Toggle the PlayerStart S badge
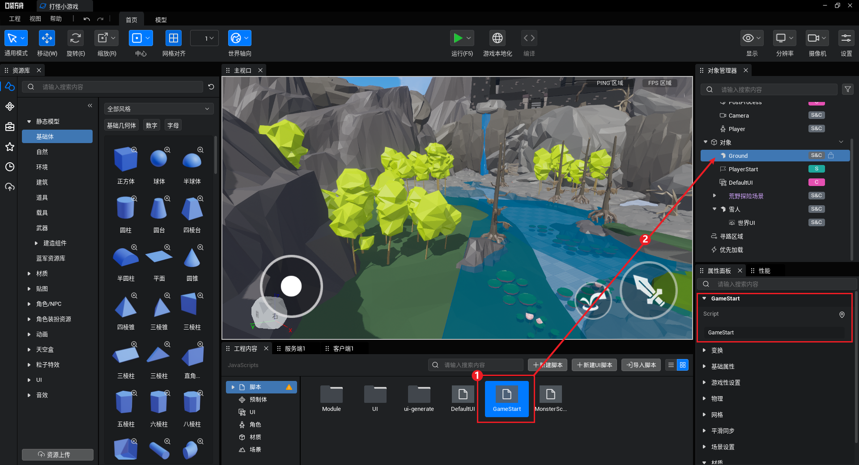Image resolution: width=859 pixels, height=465 pixels. coord(816,169)
